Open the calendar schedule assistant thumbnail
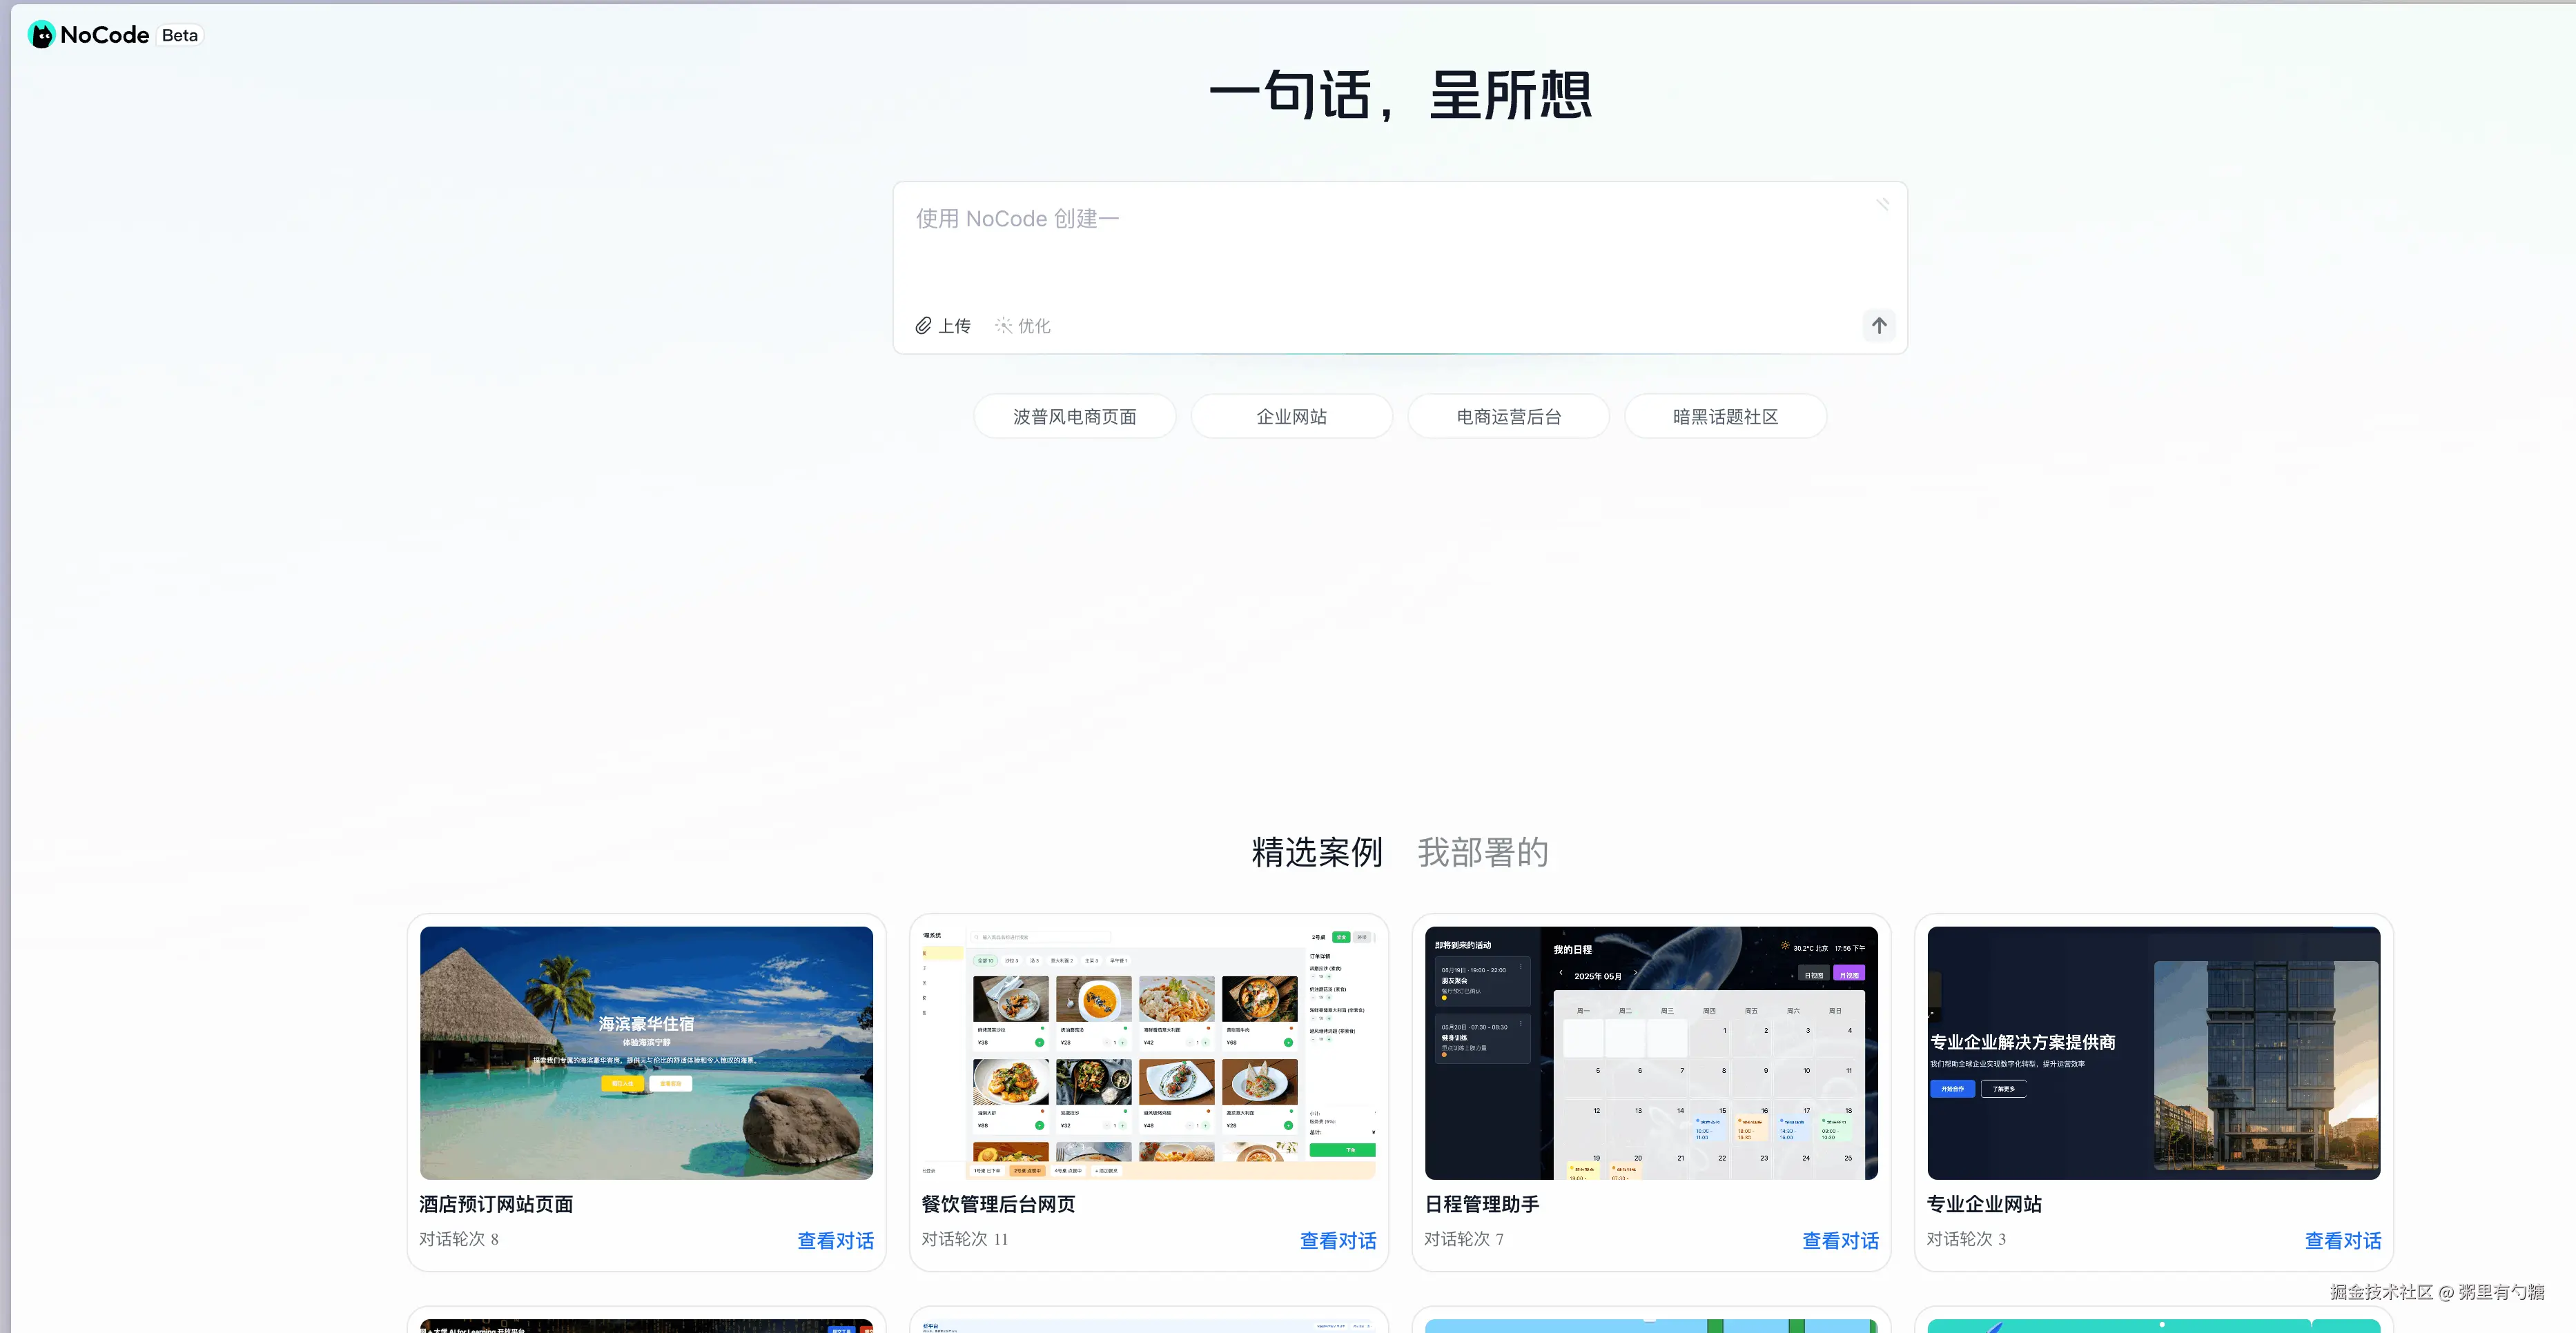The image size is (2576, 1333). 1651,1052
